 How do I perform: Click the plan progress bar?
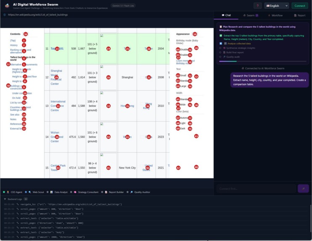pyautogui.click(x=263, y=61)
